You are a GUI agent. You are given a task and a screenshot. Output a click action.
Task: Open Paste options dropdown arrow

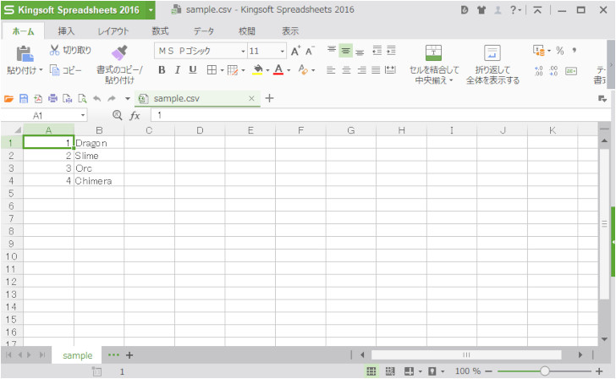tap(41, 70)
